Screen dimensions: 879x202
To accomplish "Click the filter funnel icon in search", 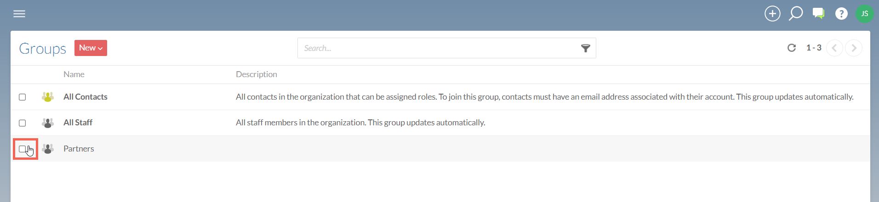I will (585, 48).
